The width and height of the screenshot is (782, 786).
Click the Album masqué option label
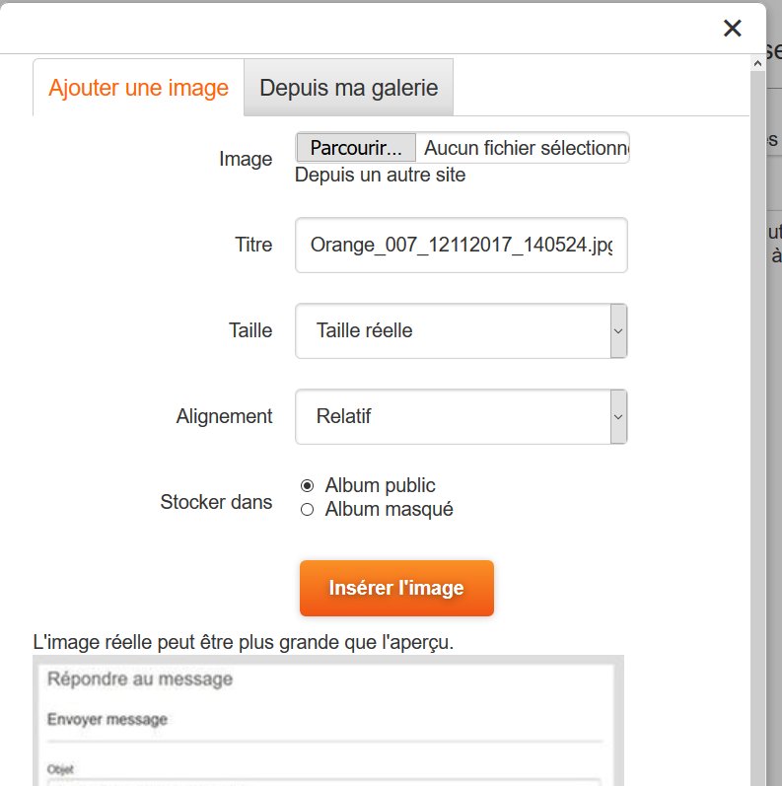pyautogui.click(x=389, y=510)
